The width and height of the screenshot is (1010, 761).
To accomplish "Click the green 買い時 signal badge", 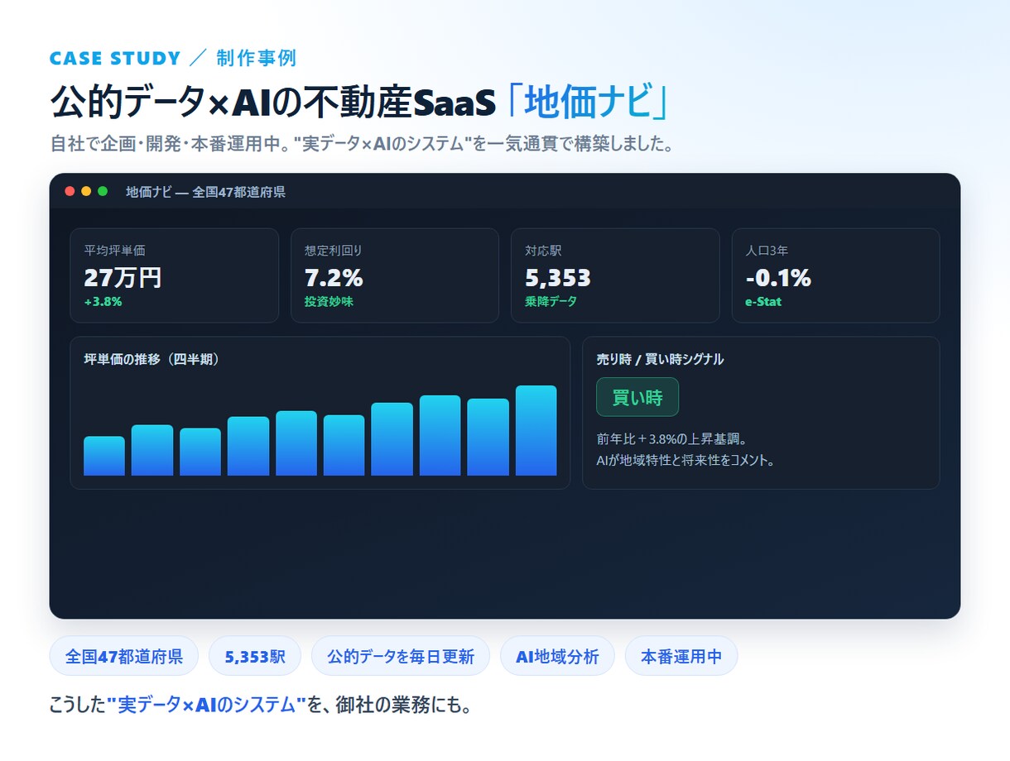I will tap(637, 397).
